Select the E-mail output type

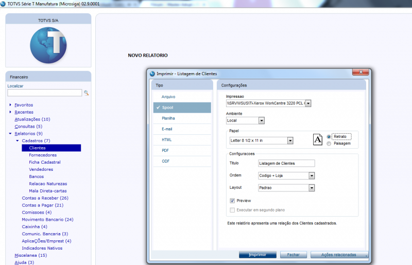point(182,129)
